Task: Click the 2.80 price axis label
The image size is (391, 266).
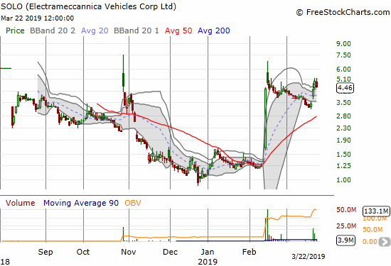Action: (x=343, y=116)
